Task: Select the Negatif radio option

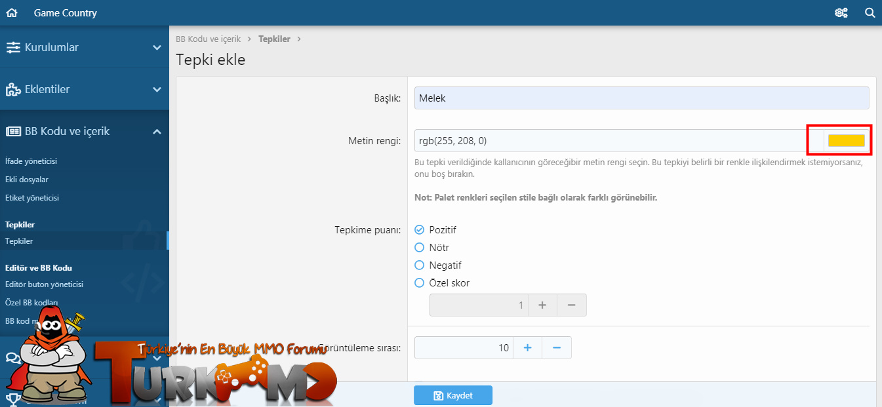Action: [x=420, y=265]
